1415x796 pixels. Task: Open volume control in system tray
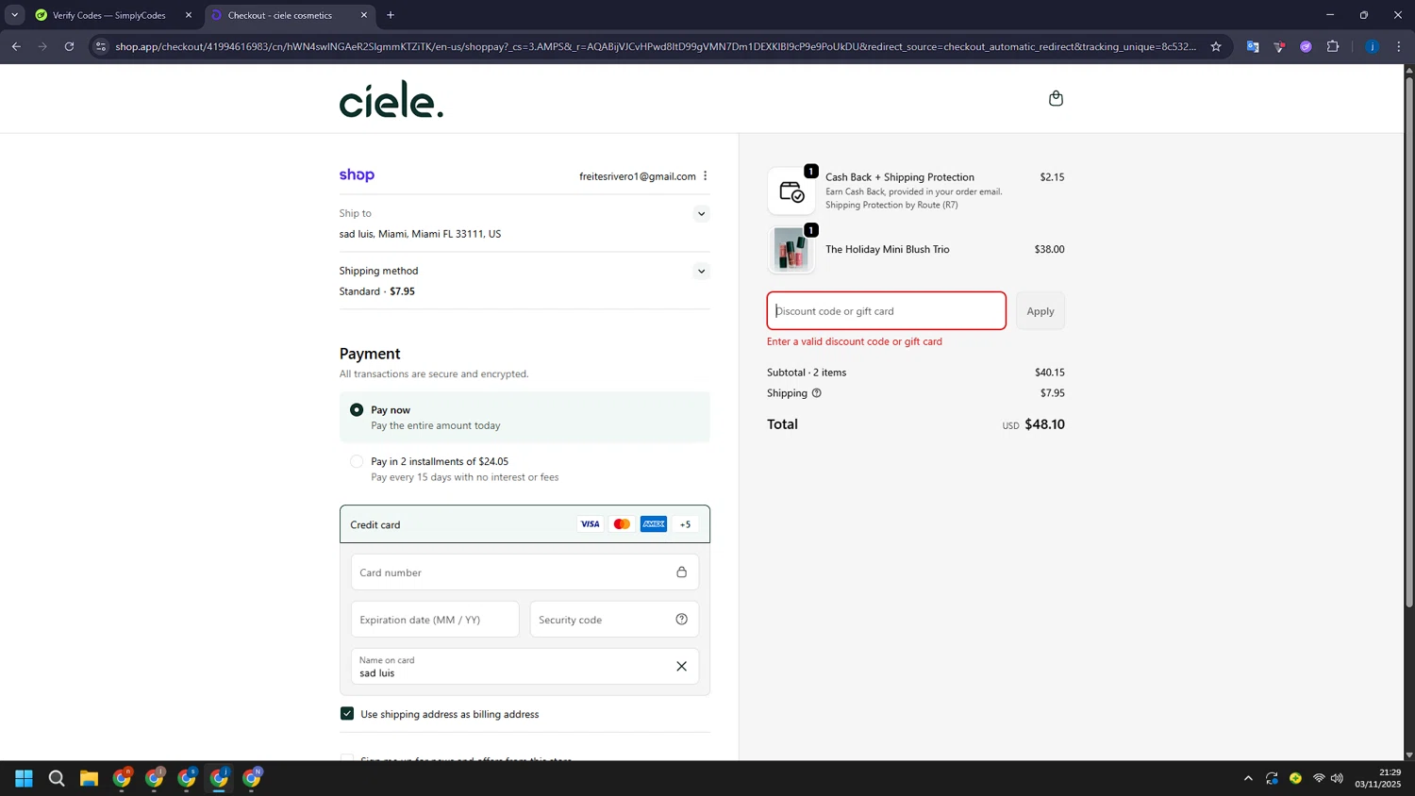(x=1337, y=778)
